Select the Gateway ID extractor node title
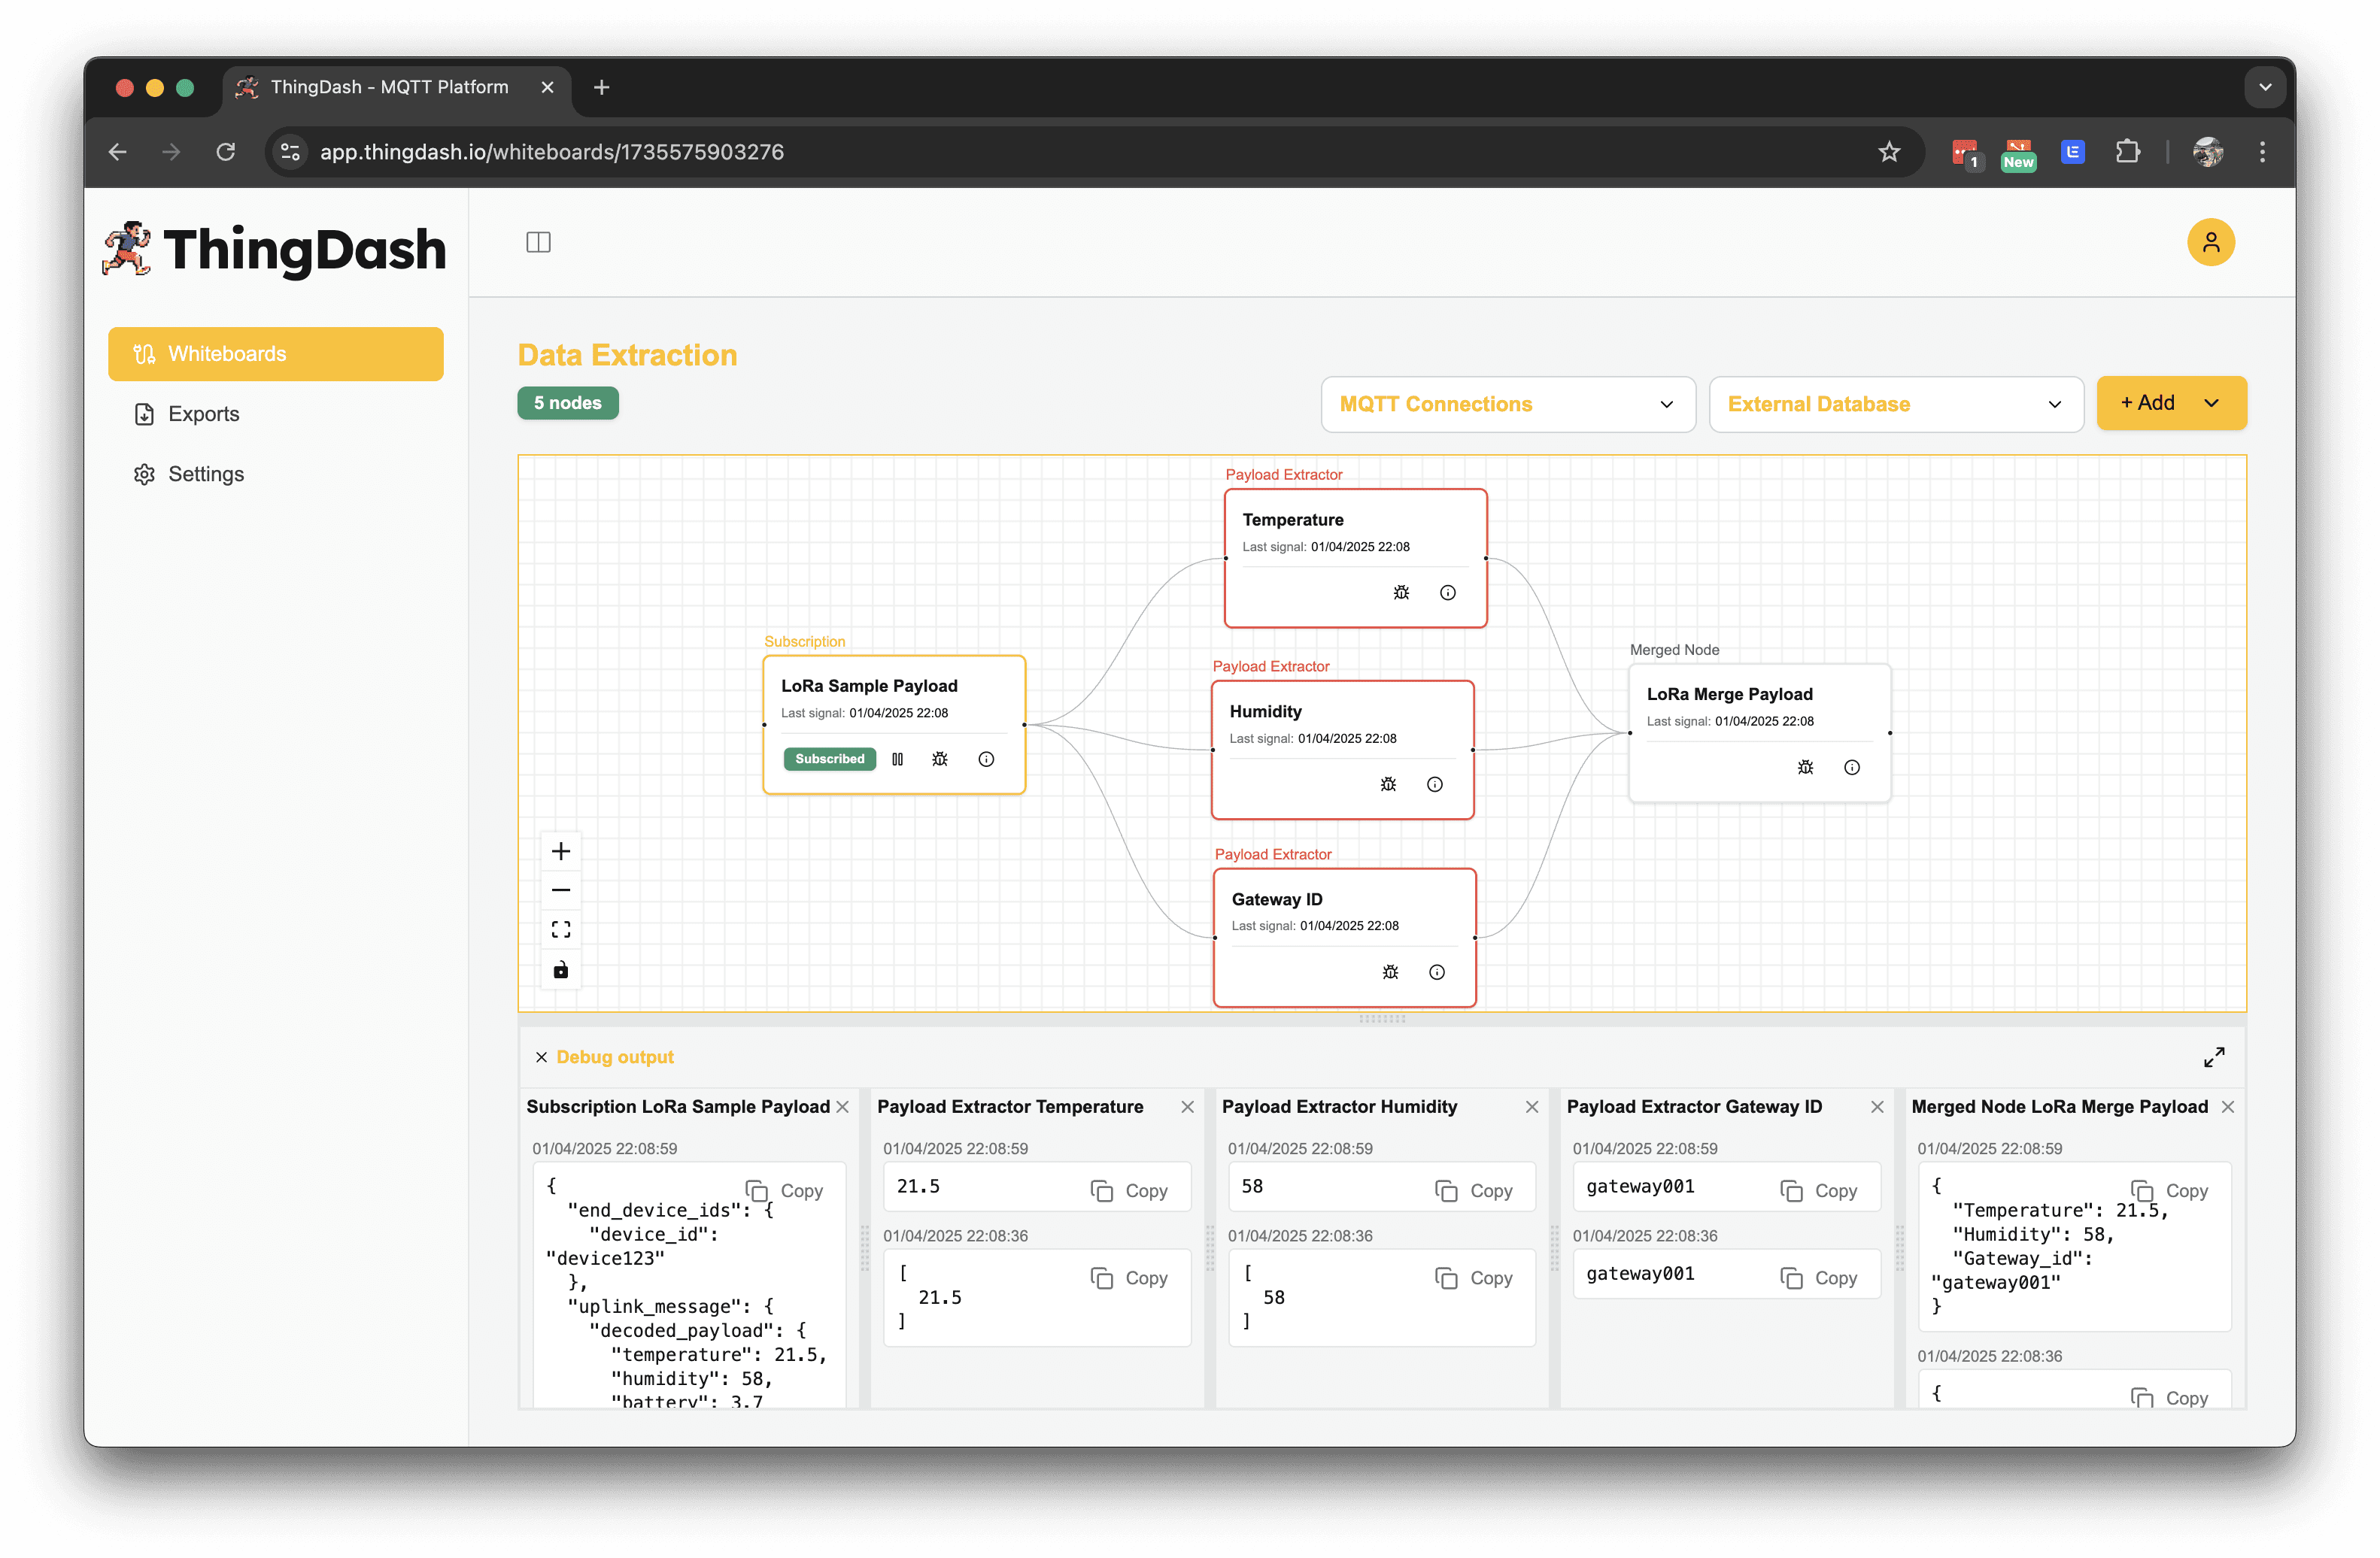Screen dimensions: 2380x1558 point(1276,899)
